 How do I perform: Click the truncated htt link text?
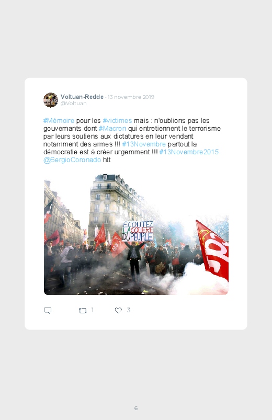tap(107, 160)
